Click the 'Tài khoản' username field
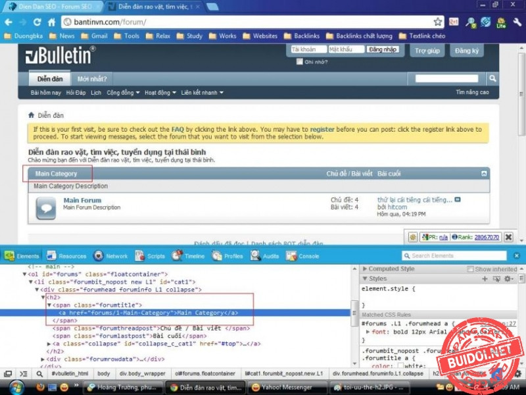The width and height of the screenshot is (526, 395). pyautogui.click(x=308, y=50)
